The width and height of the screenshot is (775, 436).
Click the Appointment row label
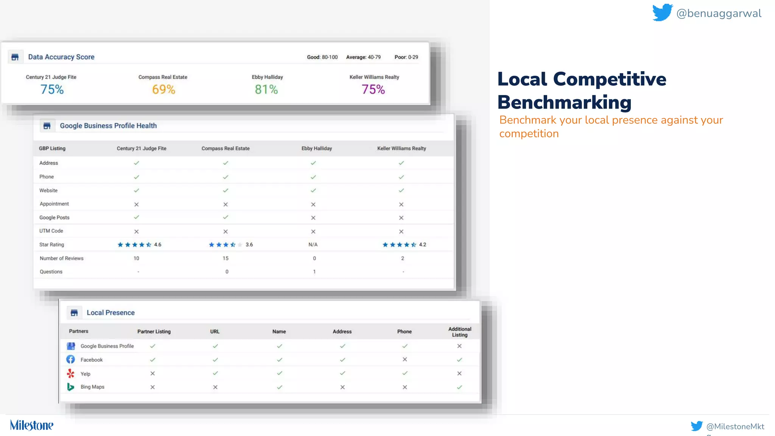pyautogui.click(x=54, y=204)
